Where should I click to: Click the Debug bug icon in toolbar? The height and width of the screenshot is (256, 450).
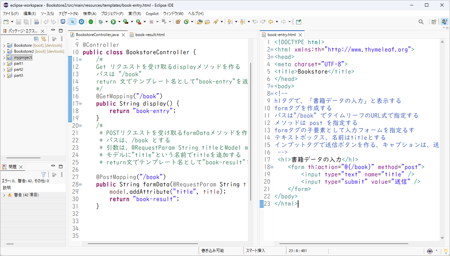[100, 22]
